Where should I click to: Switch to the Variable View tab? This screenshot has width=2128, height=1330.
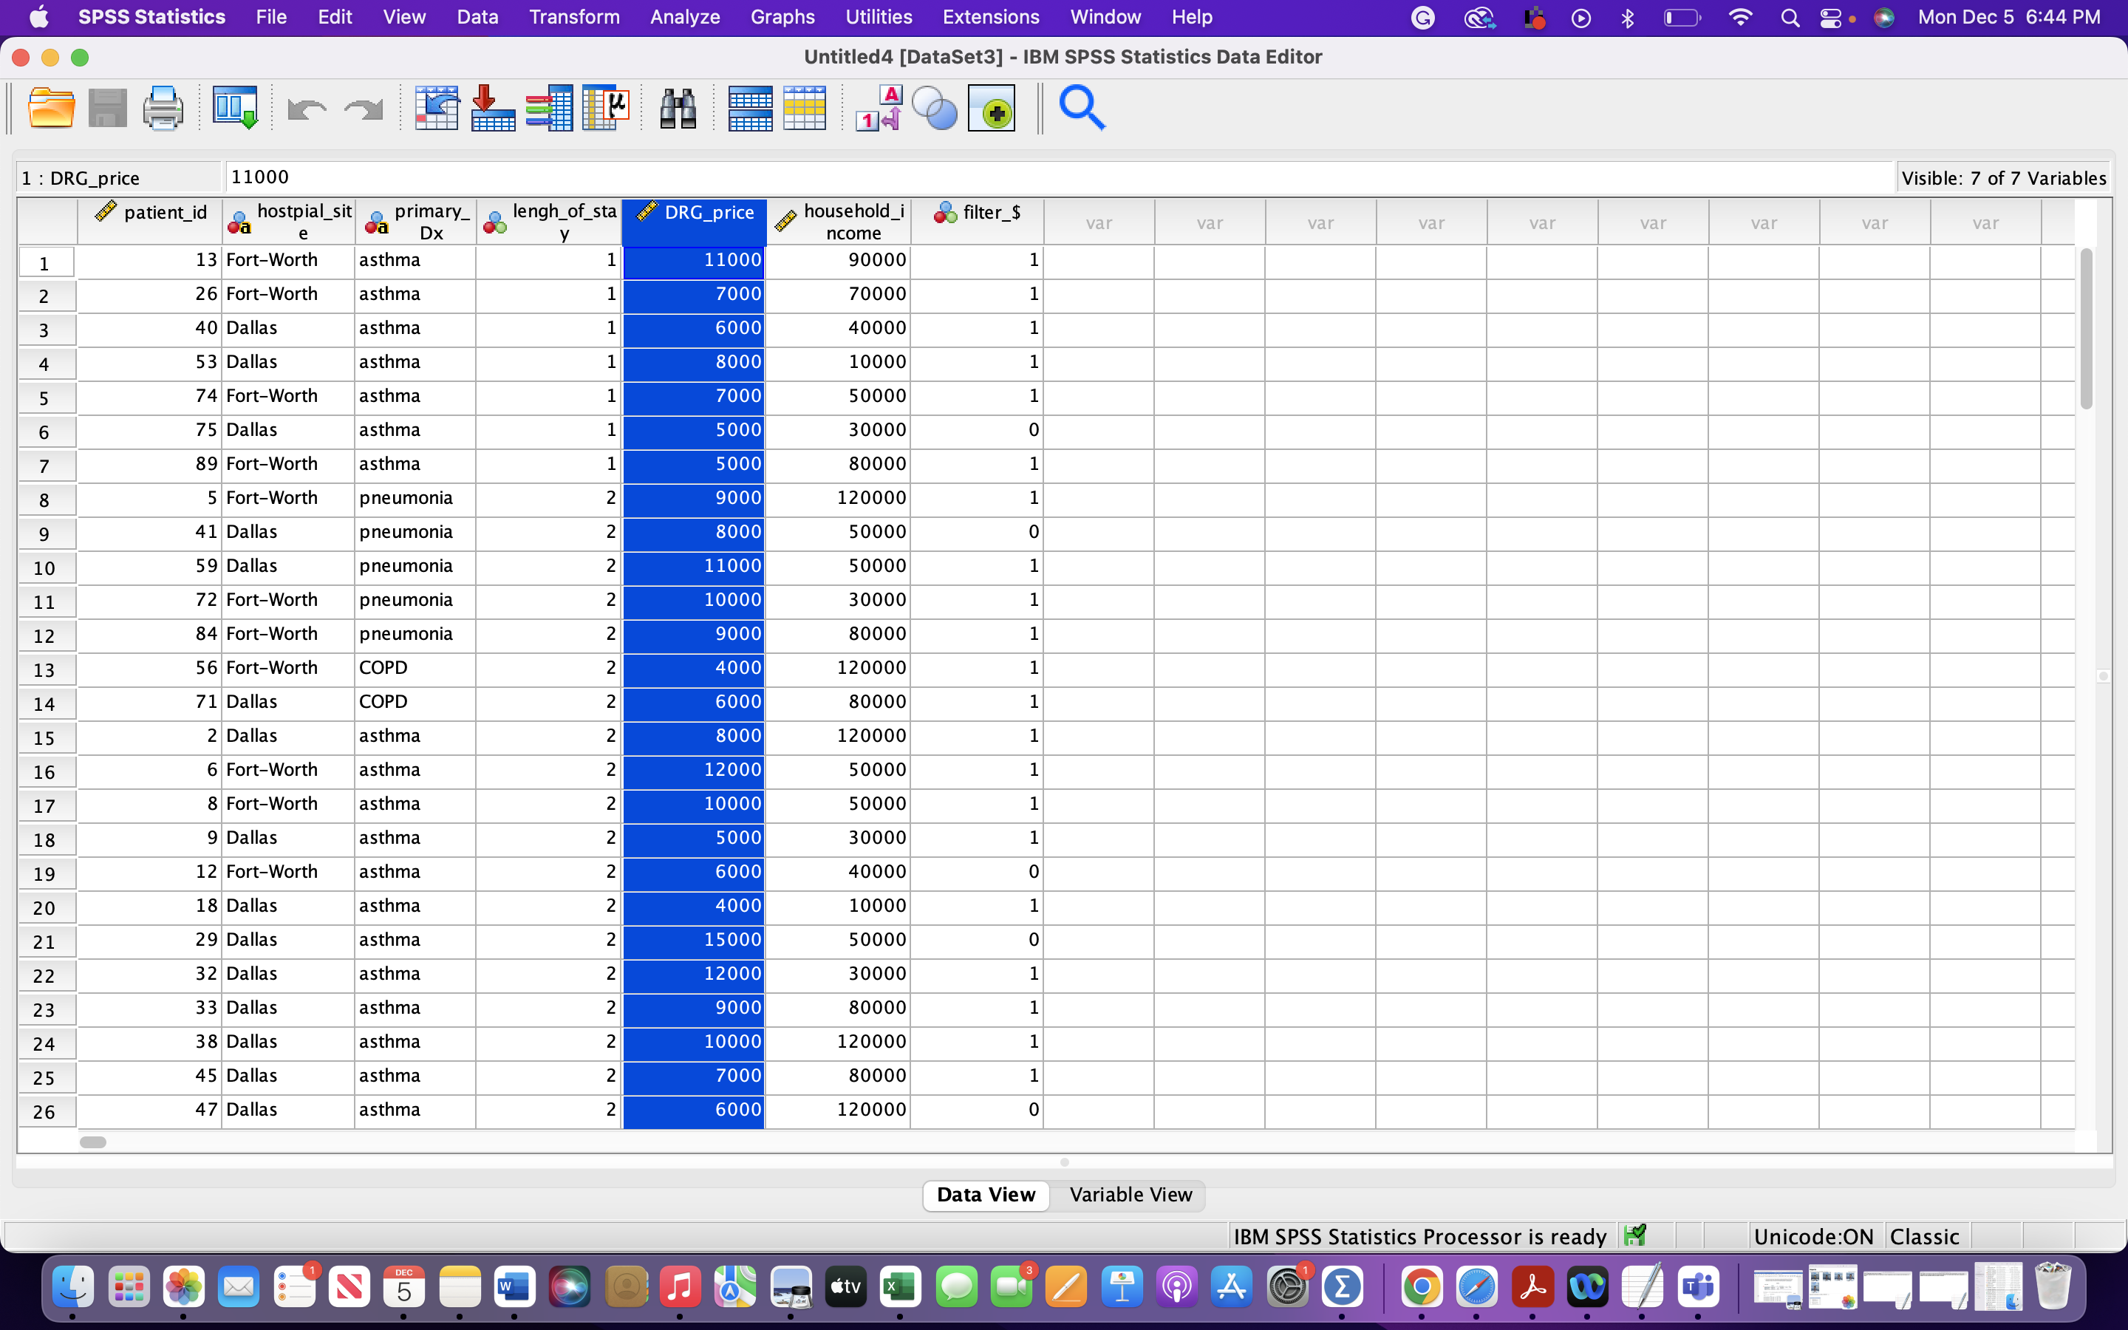tap(1130, 1195)
